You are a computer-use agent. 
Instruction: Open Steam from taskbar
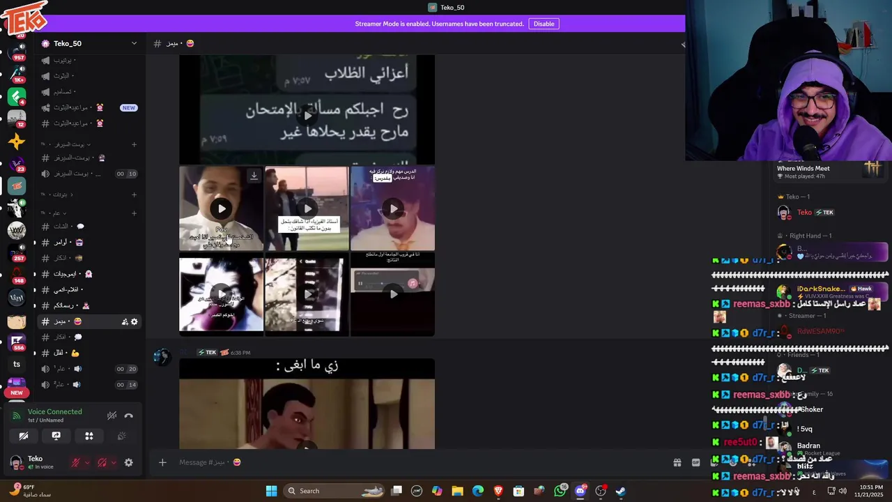(620, 491)
